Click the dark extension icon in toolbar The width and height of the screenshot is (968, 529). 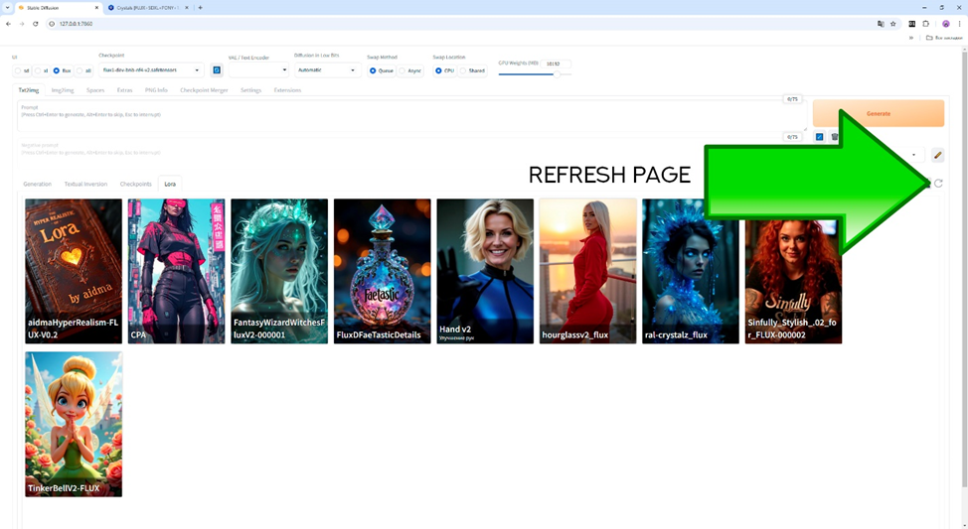point(911,24)
